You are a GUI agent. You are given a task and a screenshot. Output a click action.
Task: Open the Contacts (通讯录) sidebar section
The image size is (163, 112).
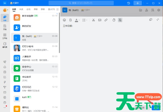point(5,45)
